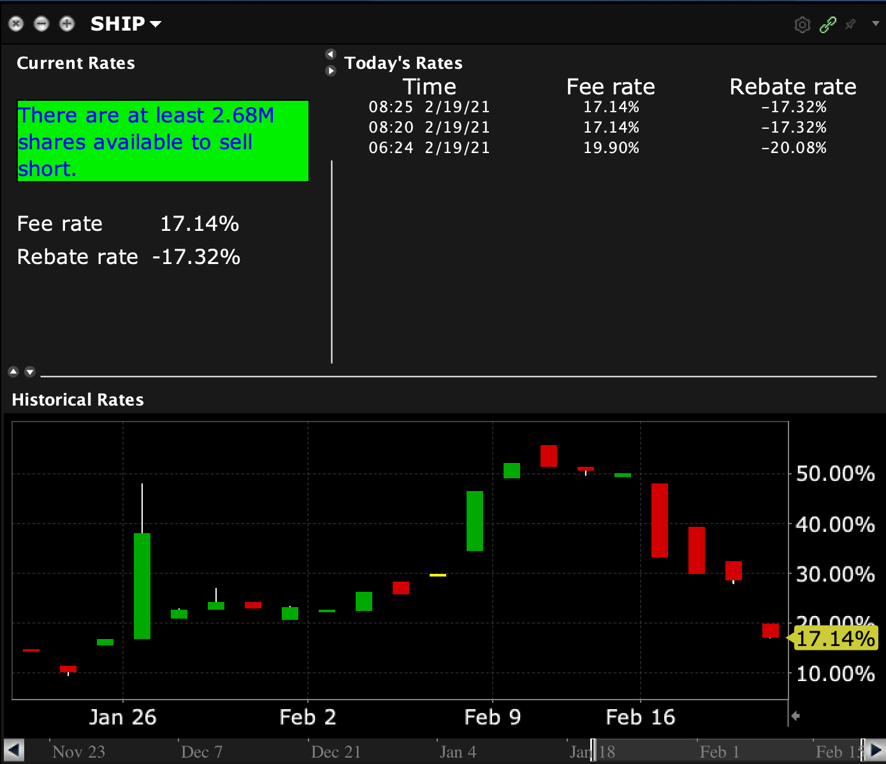Click the left scroll arrow below the chart
Screen dimensions: 886x764
point(14,750)
